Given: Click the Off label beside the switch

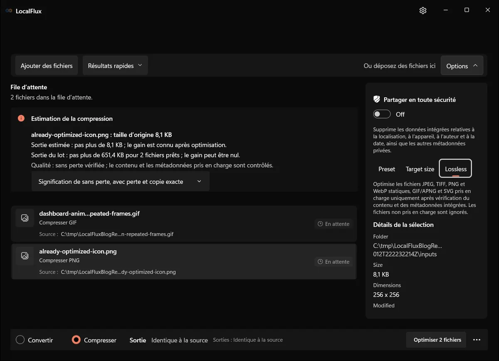Looking at the screenshot, I should pyautogui.click(x=400, y=114).
